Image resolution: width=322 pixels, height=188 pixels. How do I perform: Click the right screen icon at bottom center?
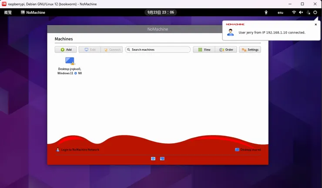[x=162, y=158]
